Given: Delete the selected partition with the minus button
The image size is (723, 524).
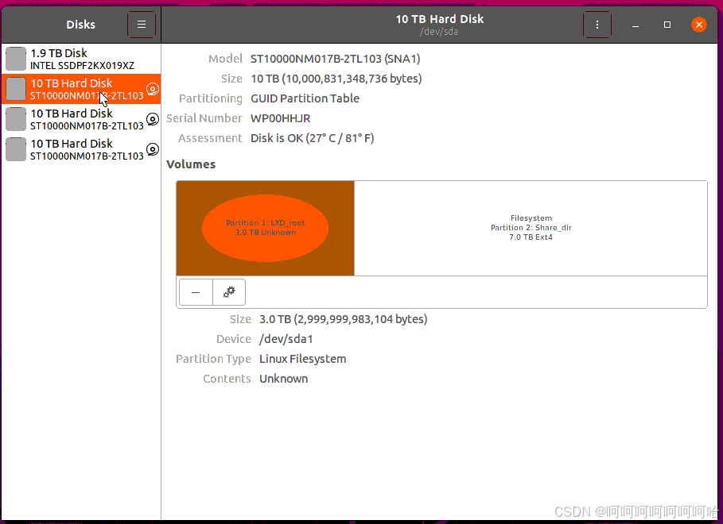Looking at the screenshot, I should pos(195,292).
